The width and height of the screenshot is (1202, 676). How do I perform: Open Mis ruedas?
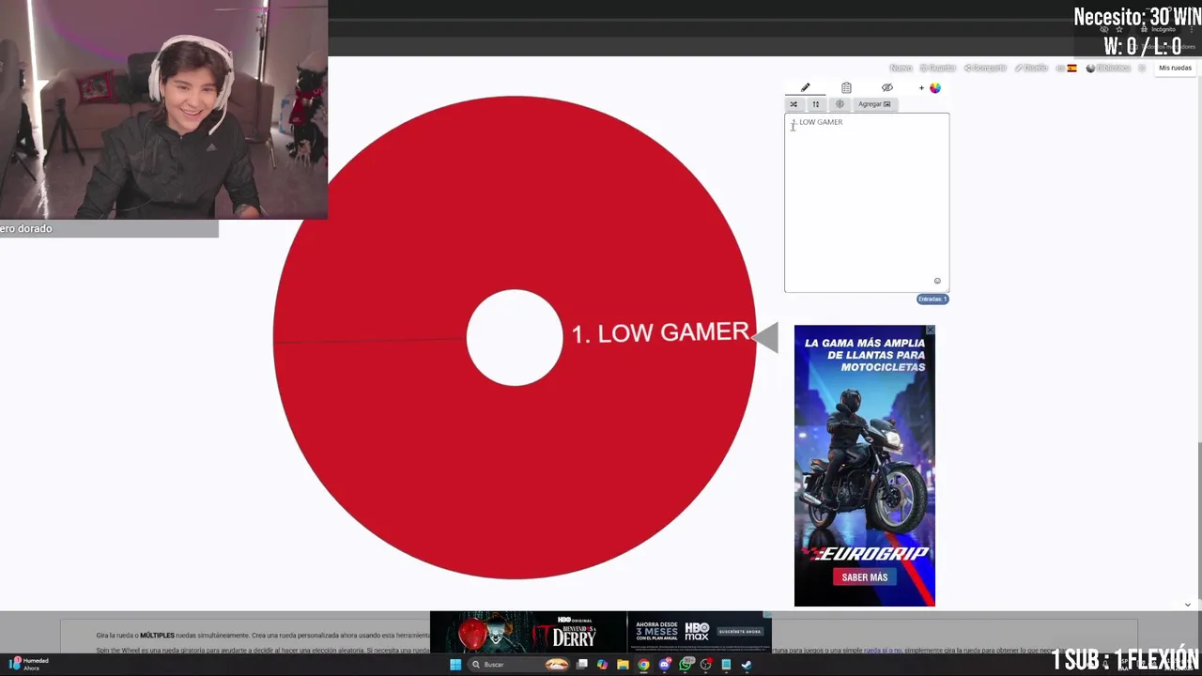[x=1175, y=69]
